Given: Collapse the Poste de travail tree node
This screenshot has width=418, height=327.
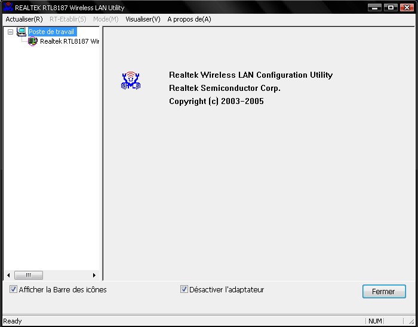Looking at the screenshot, I should pyautogui.click(x=10, y=32).
